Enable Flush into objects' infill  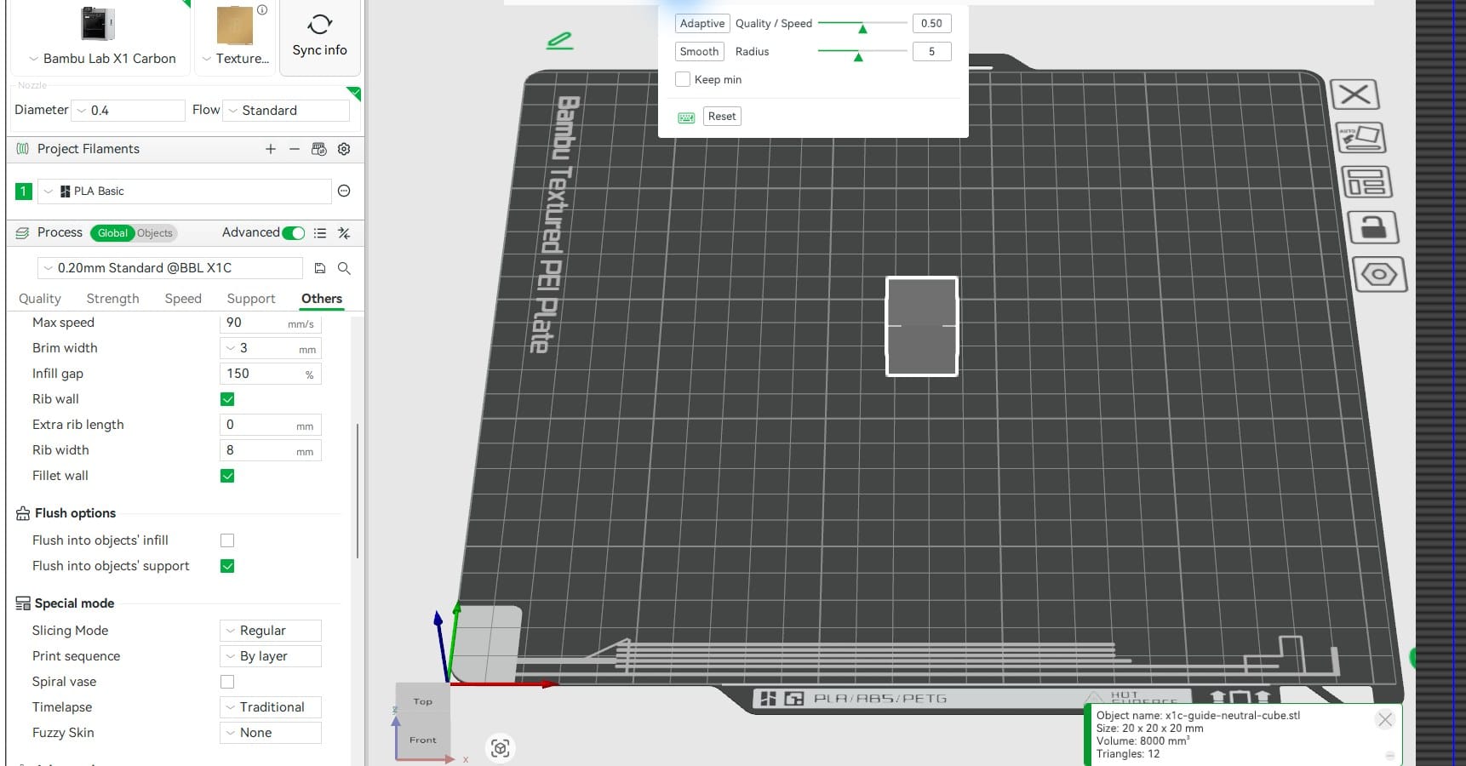pyautogui.click(x=227, y=540)
